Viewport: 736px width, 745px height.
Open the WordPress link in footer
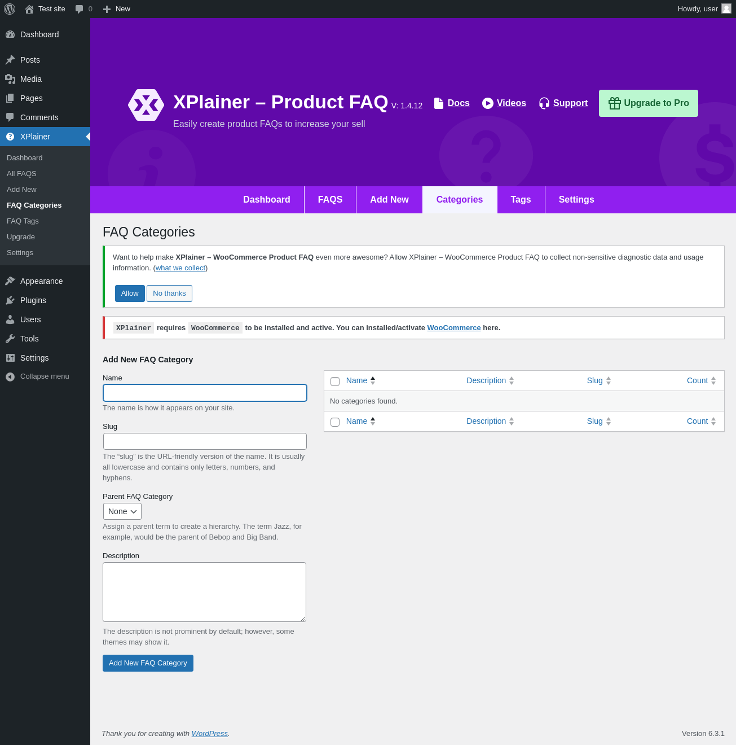tap(210, 734)
